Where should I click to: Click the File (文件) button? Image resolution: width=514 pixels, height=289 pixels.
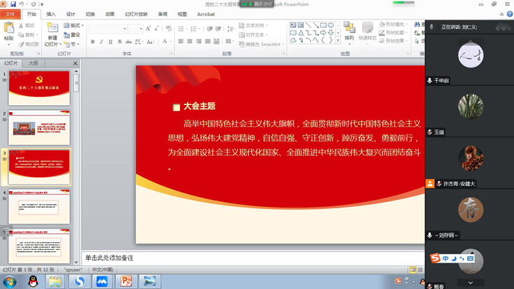(10, 13)
